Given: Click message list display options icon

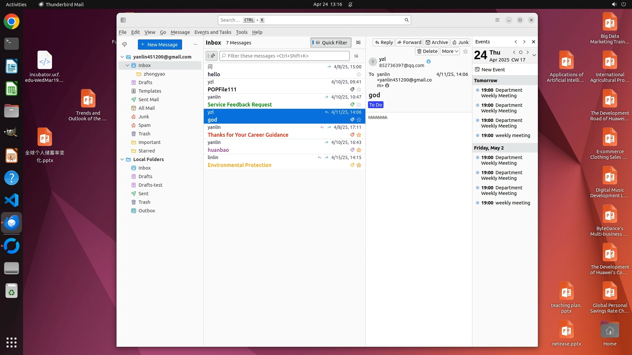Looking at the screenshot, I should 358,42.
